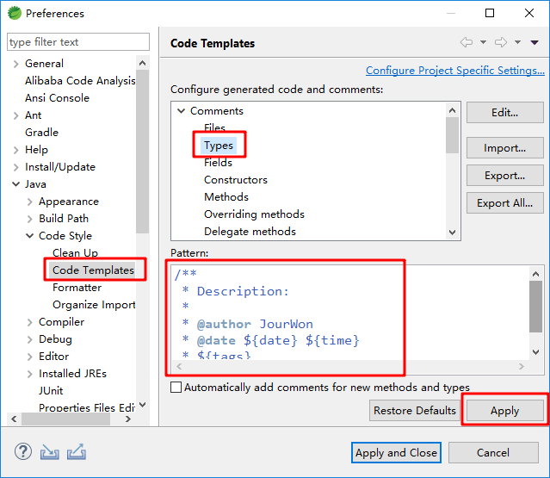Click the Apply button

(x=504, y=410)
